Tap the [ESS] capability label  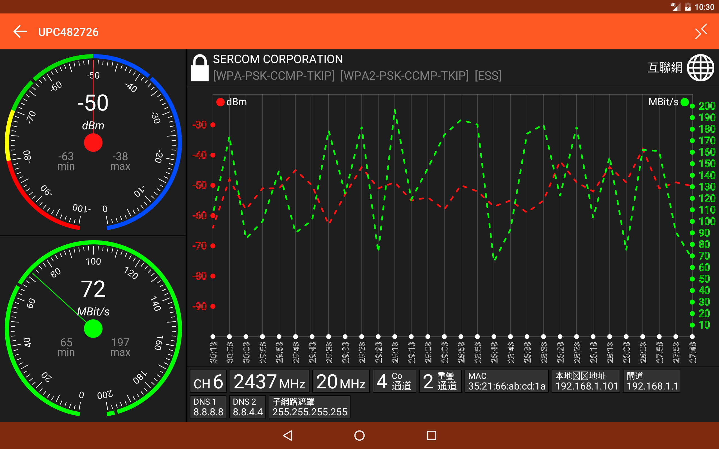488,75
